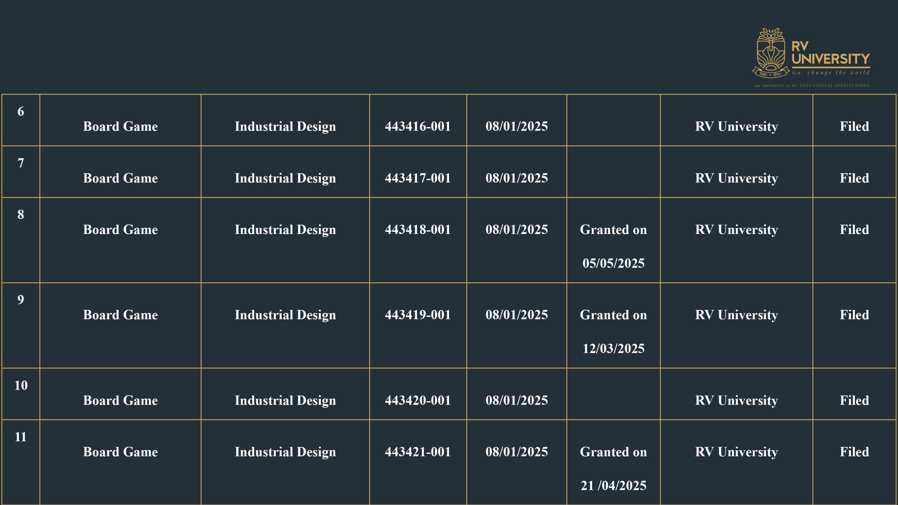Pick the 08/01/2025 date in row 8

click(517, 230)
